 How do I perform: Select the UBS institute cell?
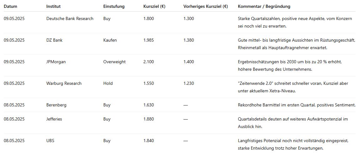(x=50, y=141)
